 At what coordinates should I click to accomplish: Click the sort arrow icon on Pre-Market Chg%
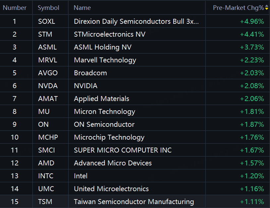pos(267,8)
